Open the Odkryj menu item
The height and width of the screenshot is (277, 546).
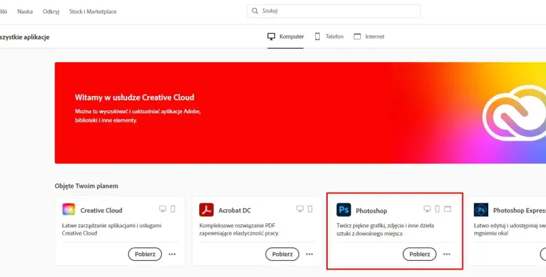(x=51, y=12)
